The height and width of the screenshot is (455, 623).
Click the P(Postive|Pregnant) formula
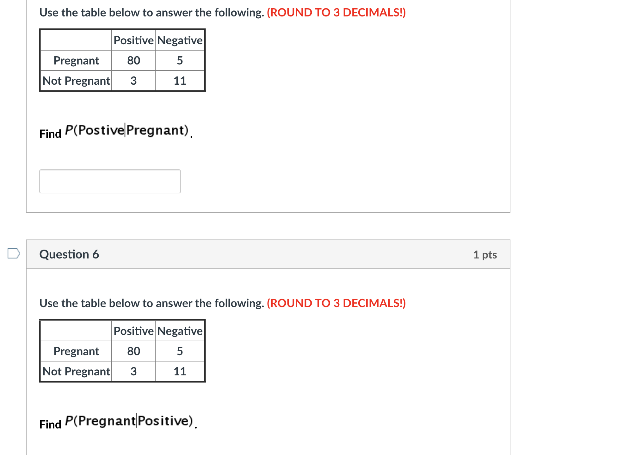[x=126, y=130]
